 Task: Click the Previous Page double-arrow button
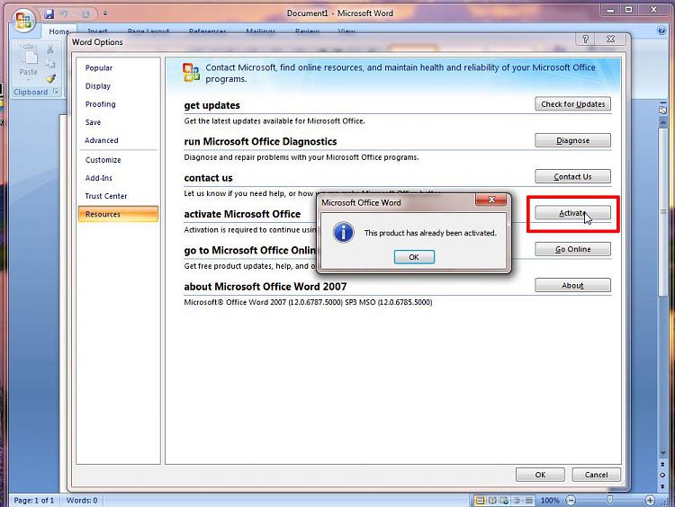[x=662, y=465]
